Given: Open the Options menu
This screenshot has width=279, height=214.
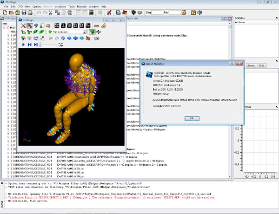Looking at the screenshot, I should 37,6.
